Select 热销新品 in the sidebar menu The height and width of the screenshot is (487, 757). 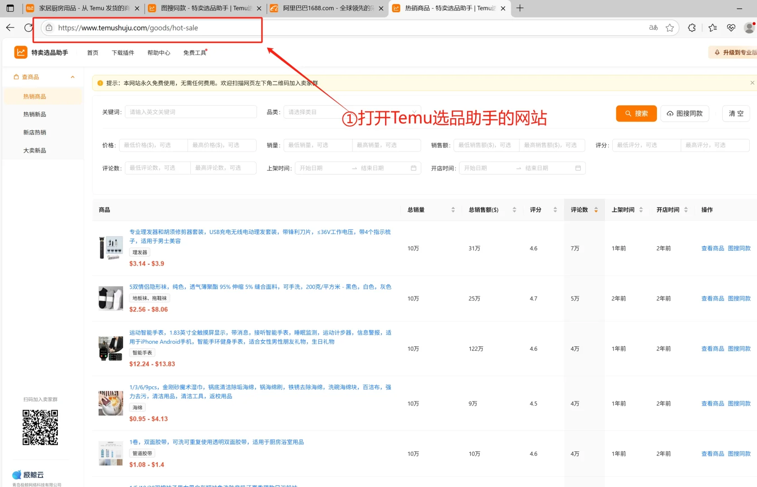pos(34,114)
